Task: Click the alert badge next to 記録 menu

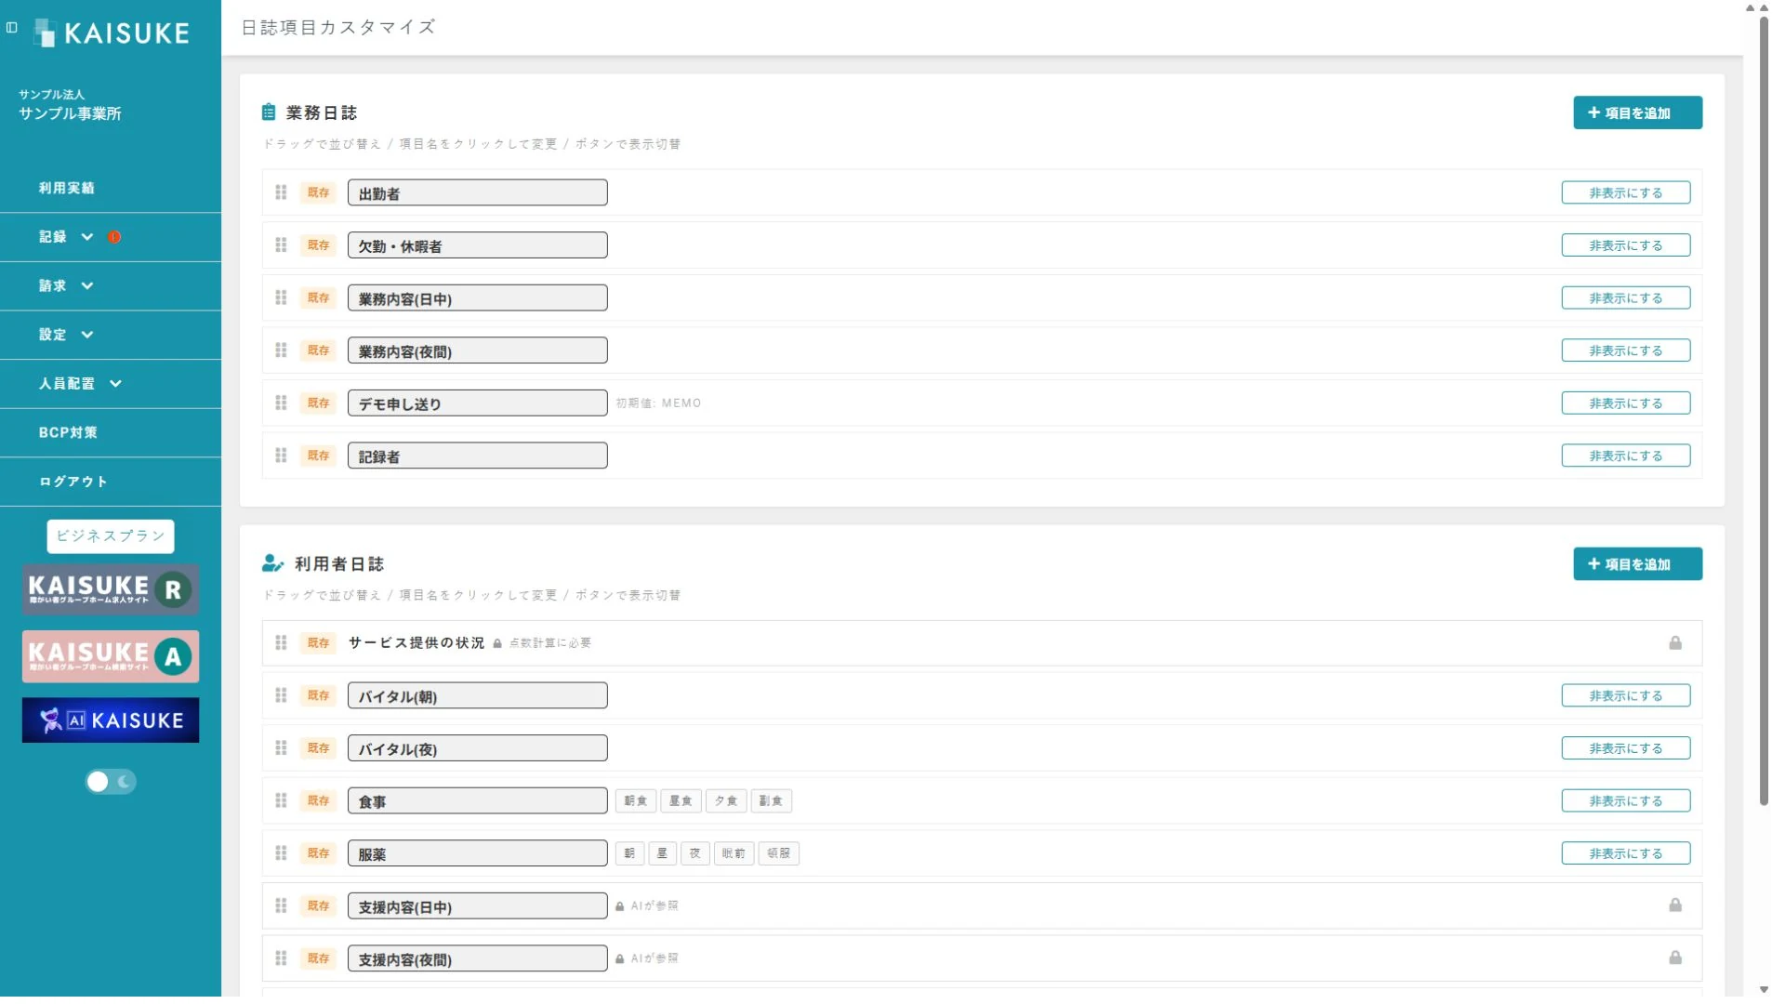Action: [x=114, y=237]
